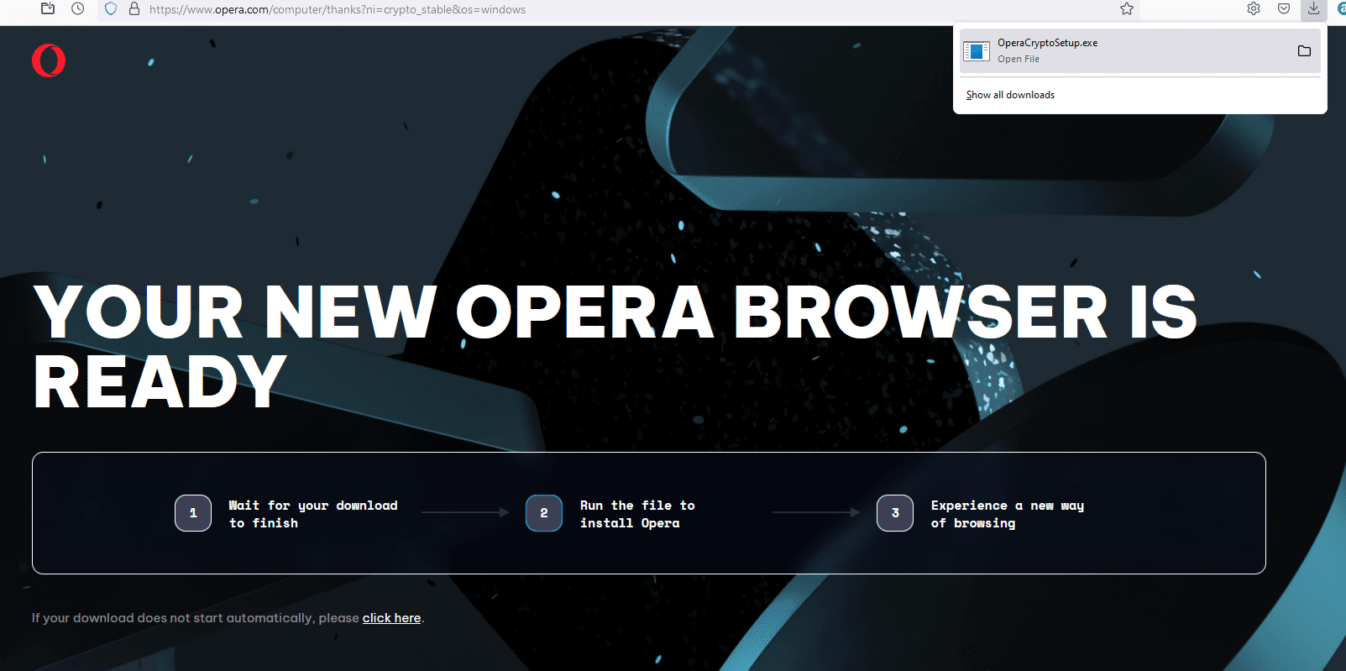Click the "Experience a new way of browsing" text
Screen dimensions: 1346x671
(1008, 514)
